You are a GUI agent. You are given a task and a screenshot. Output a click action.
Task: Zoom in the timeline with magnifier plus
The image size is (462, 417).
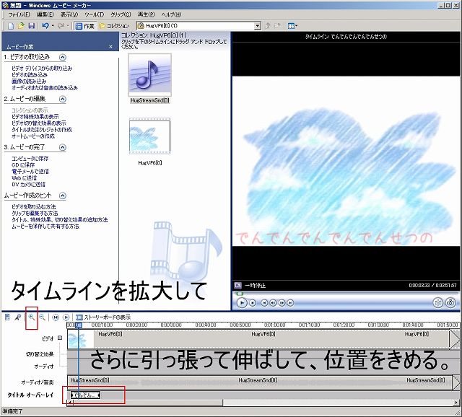point(32,317)
